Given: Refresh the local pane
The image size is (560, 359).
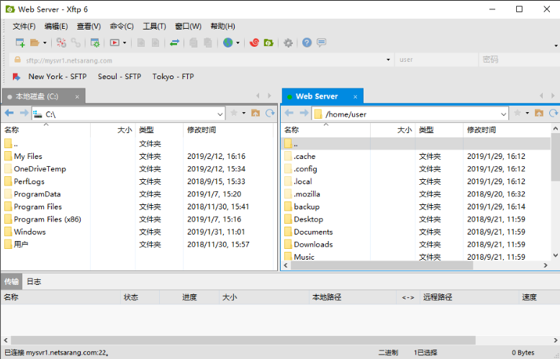Looking at the screenshot, I should [x=270, y=113].
